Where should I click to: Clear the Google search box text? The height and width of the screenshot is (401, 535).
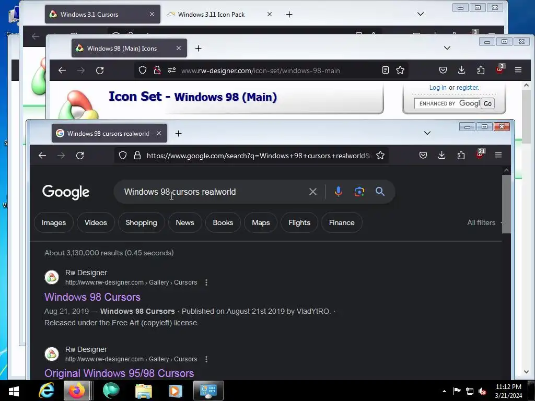(312, 192)
